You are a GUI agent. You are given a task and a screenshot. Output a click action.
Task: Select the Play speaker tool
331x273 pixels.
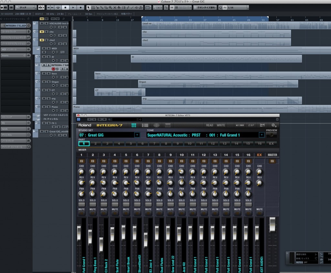(x=137, y=7)
